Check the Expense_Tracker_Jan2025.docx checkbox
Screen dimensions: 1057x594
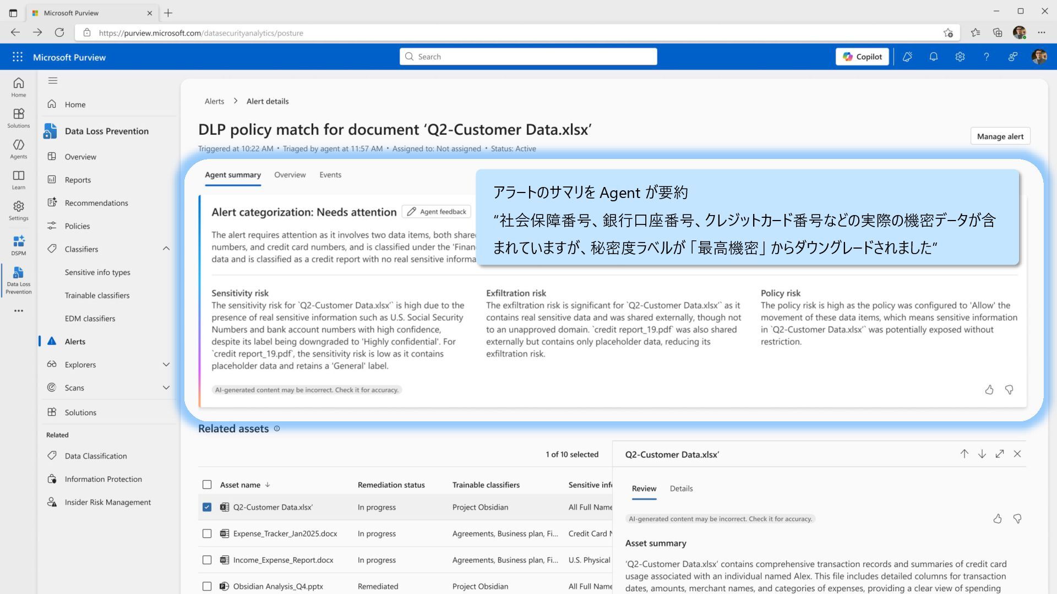[207, 533]
